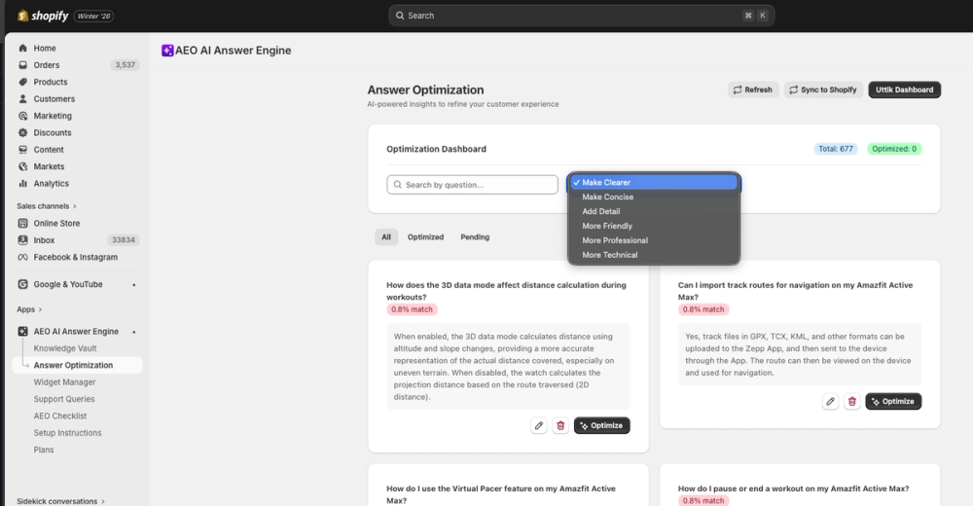Open Setup Instructions in sidebar

(x=68, y=433)
